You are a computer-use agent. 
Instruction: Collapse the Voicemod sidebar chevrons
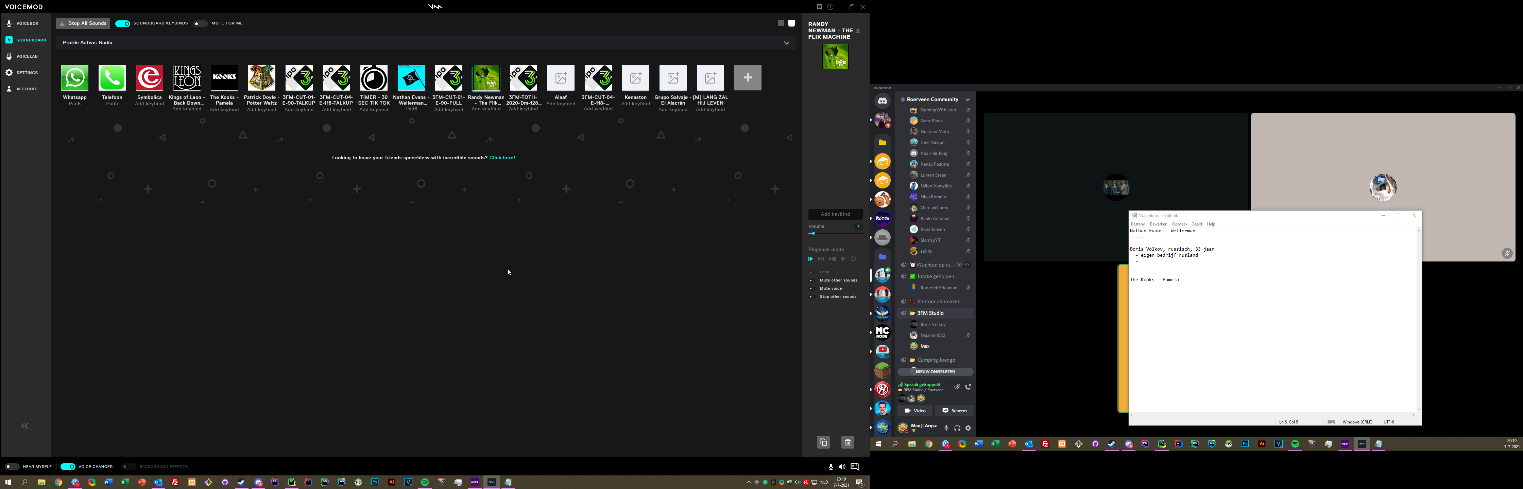(25, 426)
